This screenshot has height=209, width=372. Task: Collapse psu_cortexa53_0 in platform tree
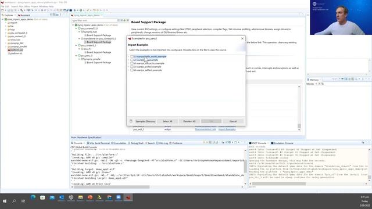coord(76,28)
